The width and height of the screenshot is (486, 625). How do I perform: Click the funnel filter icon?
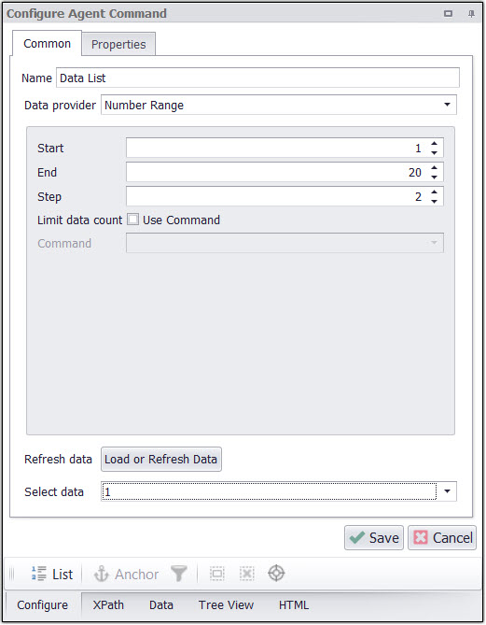[179, 574]
